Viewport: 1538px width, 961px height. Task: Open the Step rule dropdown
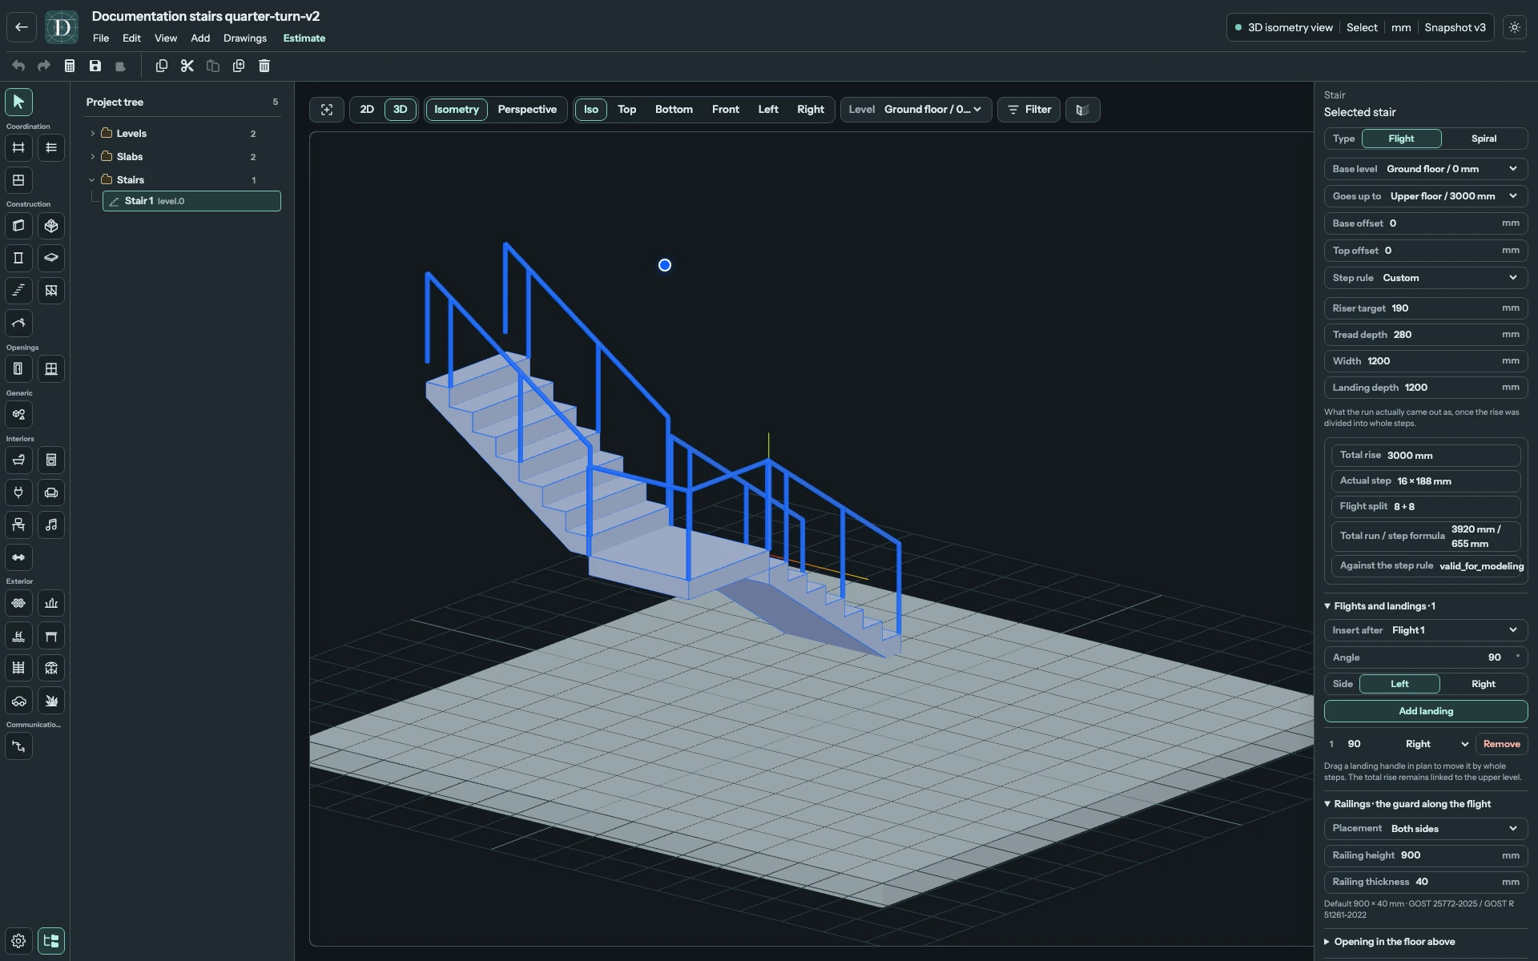point(1426,278)
